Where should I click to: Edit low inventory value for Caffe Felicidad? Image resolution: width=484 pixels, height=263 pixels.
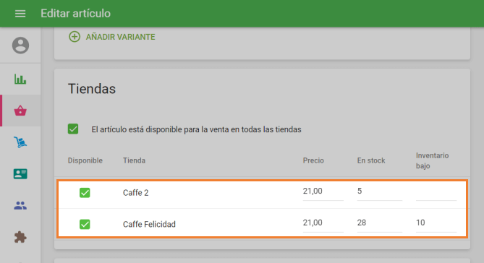coord(436,223)
